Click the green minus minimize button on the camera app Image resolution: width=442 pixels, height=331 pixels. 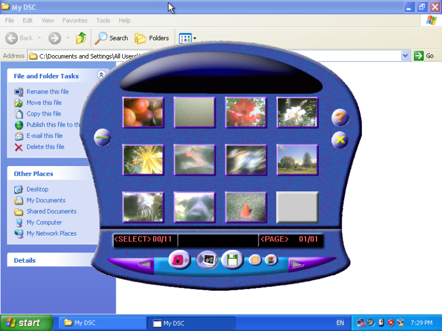(102, 137)
